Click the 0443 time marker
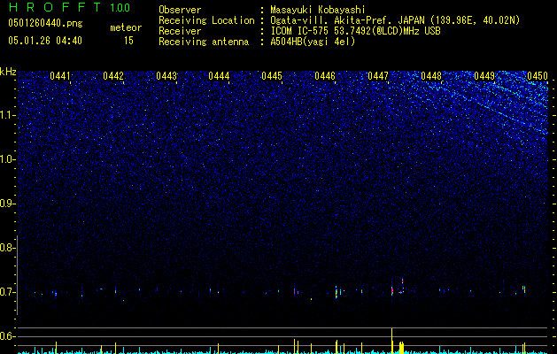The width and height of the screenshot is (557, 354). [166, 75]
